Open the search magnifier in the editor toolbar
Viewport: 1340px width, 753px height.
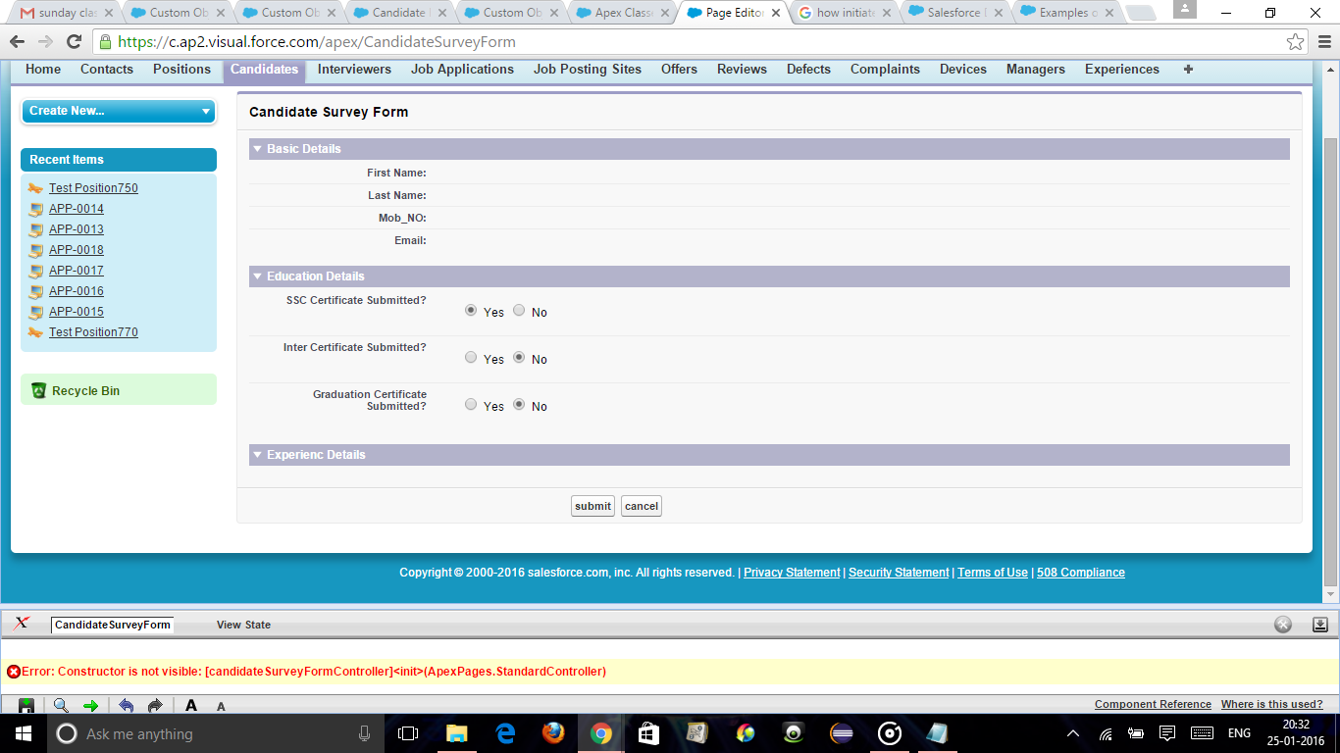pos(61,705)
